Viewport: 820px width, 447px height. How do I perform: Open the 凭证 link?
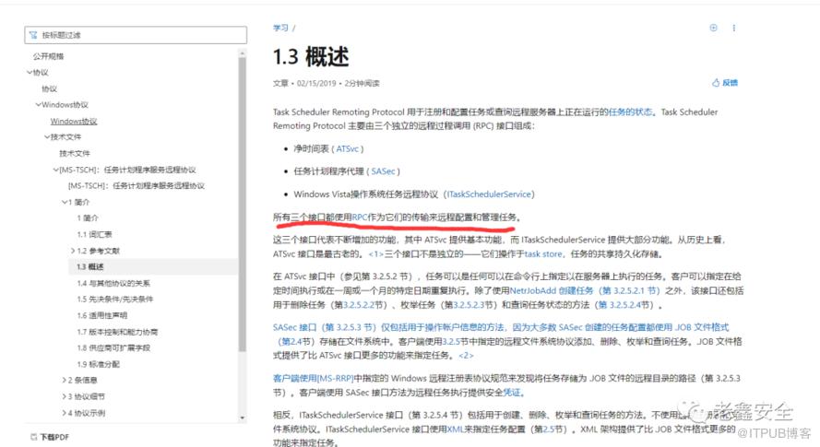512,392
